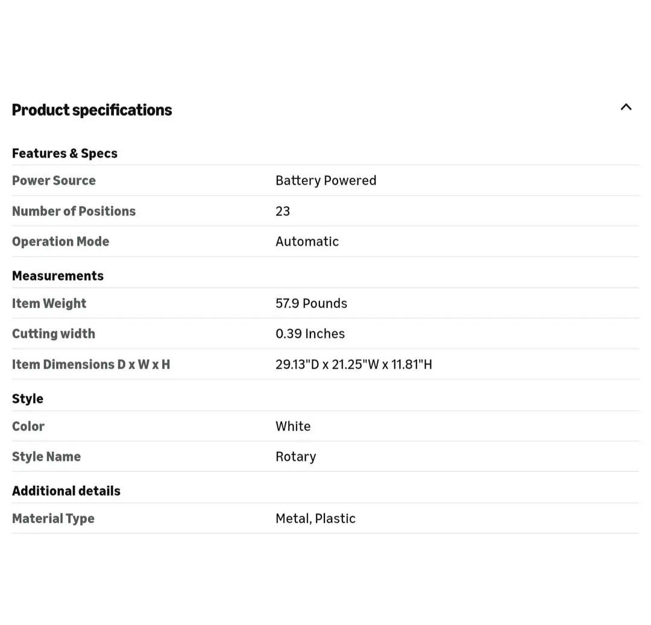The image size is (651, 625).
Task: Click the Measurements subheading
Action: pyautogui.click(x=58, y=275)
